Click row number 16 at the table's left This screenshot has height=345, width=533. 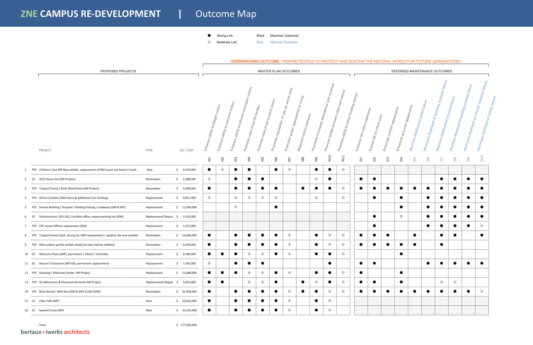pyautogui.click(x=26, y=311)
